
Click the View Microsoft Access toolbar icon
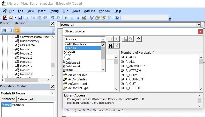coord(5,17)
